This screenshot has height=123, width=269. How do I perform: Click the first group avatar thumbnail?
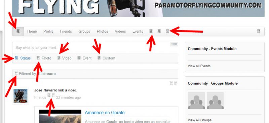(196, 100)
